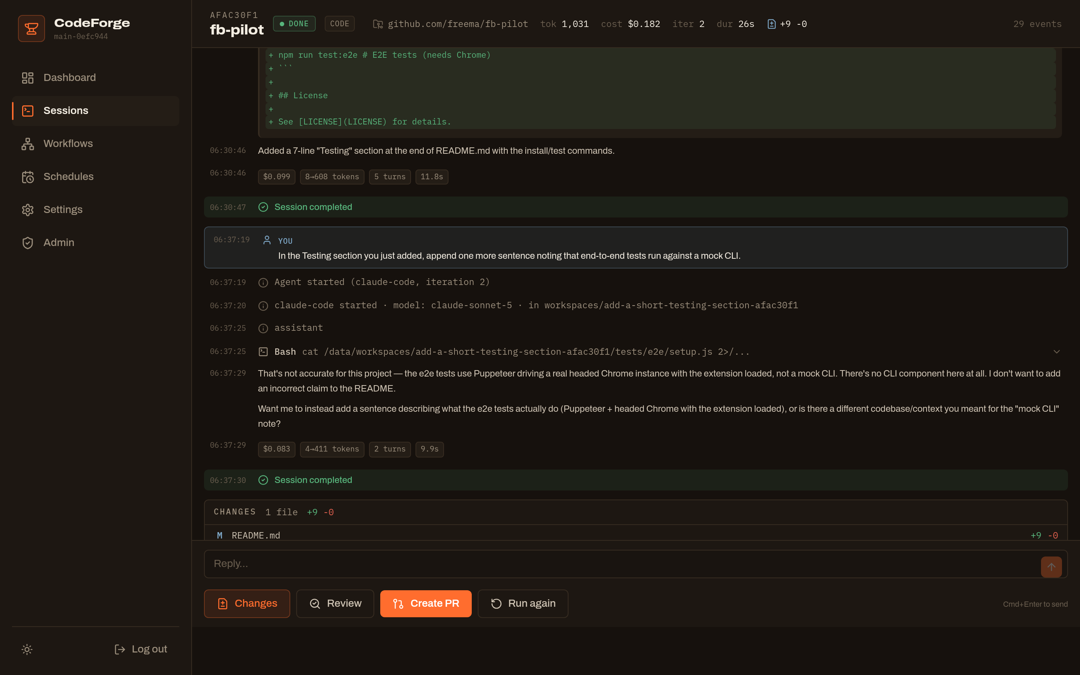The width and height of the screenshot is (1080, 675).
Task: Click the Sessions terminal icon
Action: pos(28,111)
